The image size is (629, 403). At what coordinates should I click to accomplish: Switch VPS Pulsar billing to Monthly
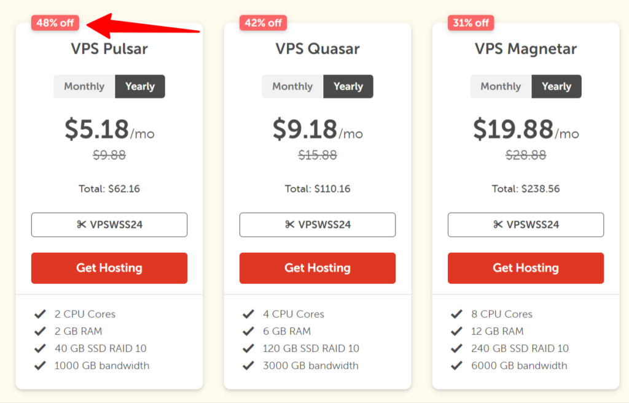[x=84, y=86]
